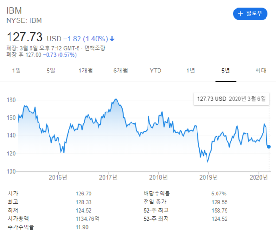276x235 pixels.
Task: Click the blue end-point dot on the chart
Action: [269, 147]
